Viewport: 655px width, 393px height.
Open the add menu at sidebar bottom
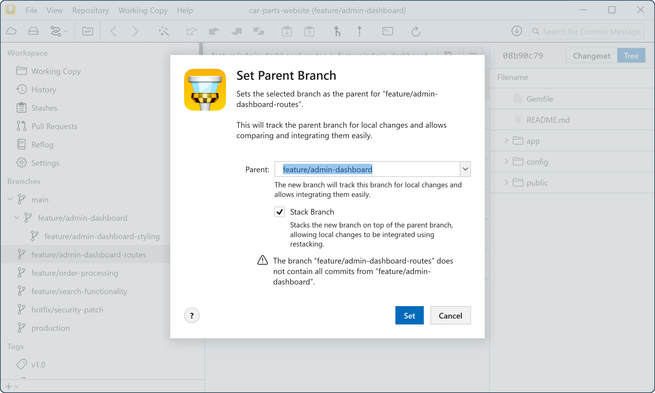(12, 386)
